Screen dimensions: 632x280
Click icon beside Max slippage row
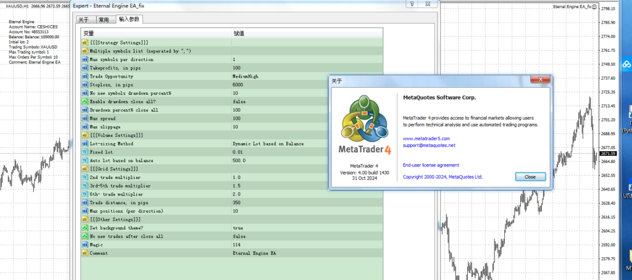point(85,127)
